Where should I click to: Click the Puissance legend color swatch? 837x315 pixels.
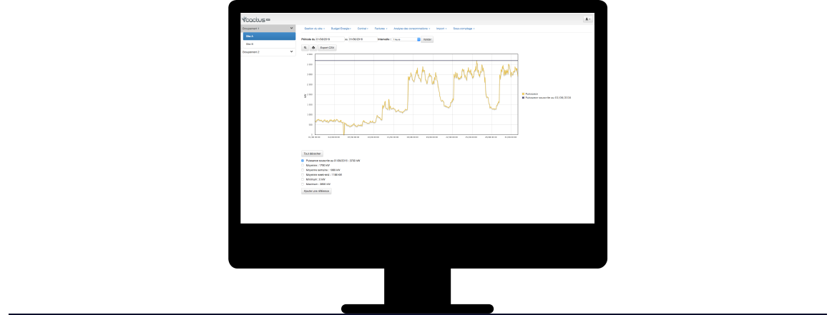coord(523,94)
